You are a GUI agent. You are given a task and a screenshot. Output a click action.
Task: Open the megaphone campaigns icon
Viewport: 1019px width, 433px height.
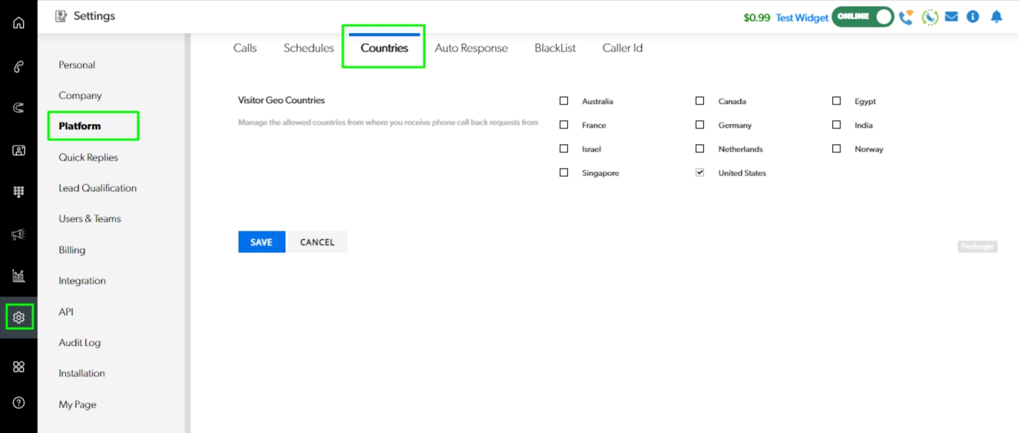pyautogui.click(x=19, y=234)
